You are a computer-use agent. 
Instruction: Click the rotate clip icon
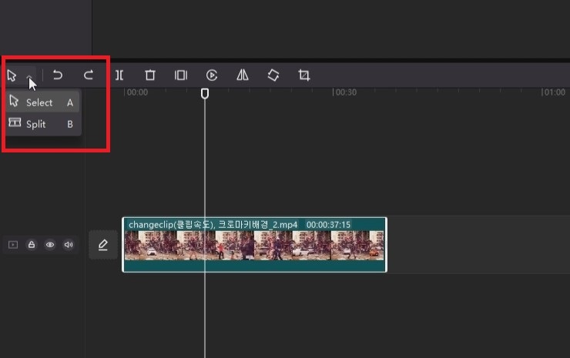point(273,75)
